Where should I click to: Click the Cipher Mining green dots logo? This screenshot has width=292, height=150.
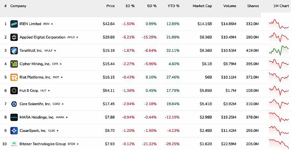pos(14,64)
